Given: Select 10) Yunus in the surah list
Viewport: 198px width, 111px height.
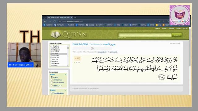Looking at the screenshot, I should click(x=58, y=65).
